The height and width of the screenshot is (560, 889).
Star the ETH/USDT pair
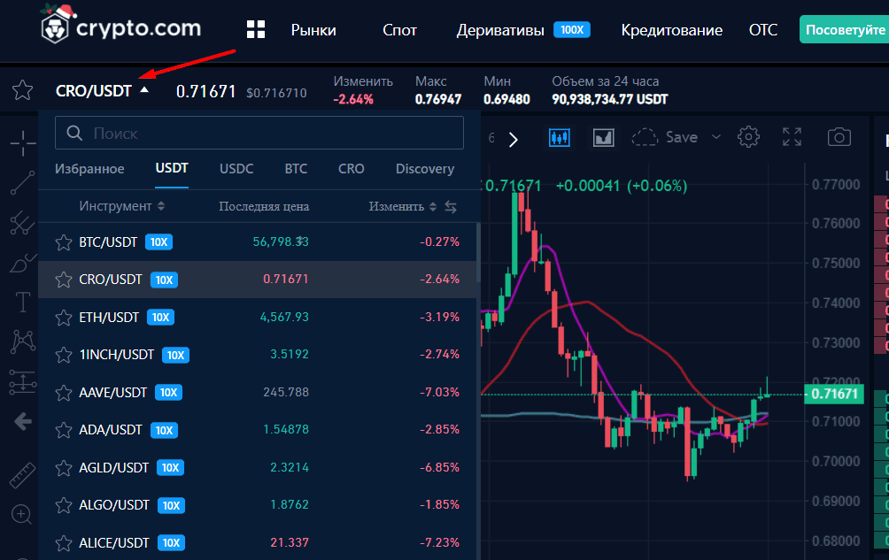[x=64, y=317]
